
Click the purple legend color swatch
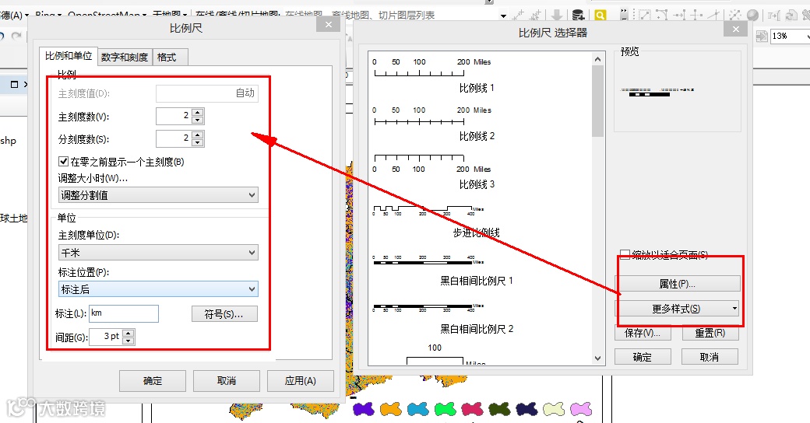click(x=363, y=409)
